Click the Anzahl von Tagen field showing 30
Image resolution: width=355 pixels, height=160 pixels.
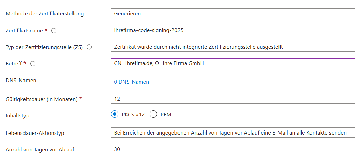pos(232,149)
